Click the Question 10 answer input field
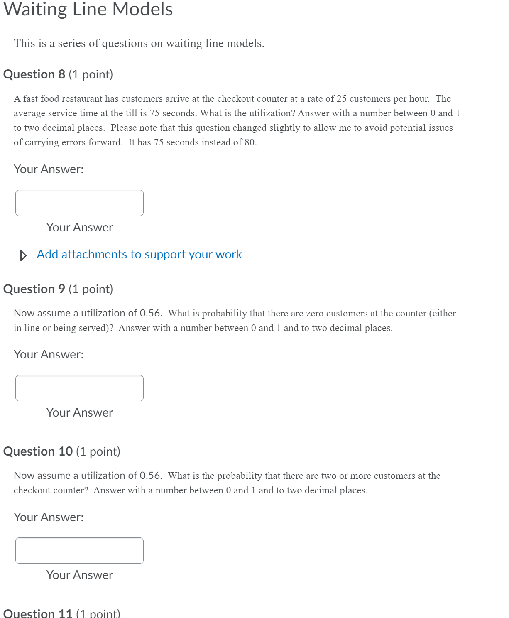The image size is (509, 618). pos(79,550)
